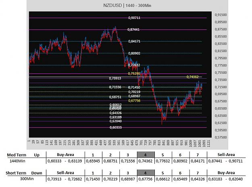
Task: Click the 0,77632 cell in the Med Term table
Action: coord(163,161)
